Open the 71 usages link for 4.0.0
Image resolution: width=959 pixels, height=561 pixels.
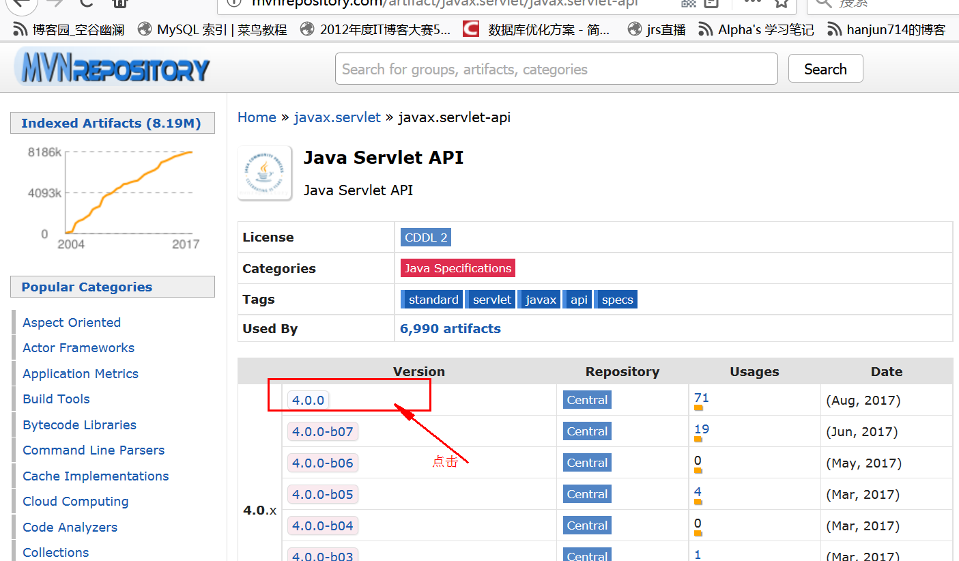(x=702, y=398)
